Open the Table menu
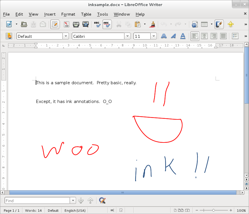This screenshot has width=249, height=214. (x=86, y=14)
